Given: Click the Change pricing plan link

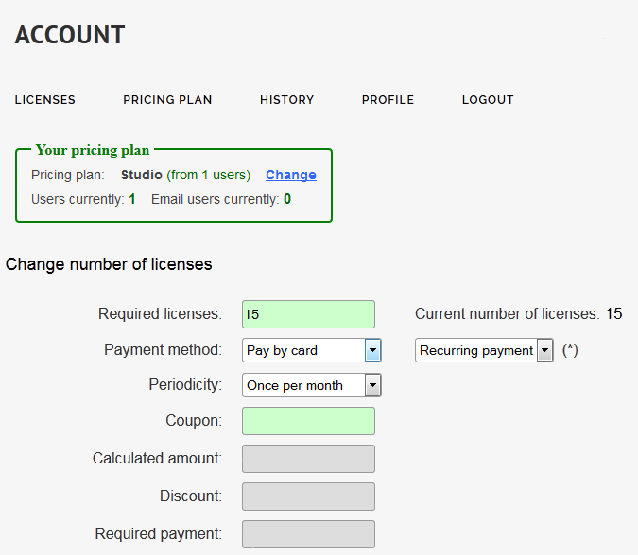Looking at the screenshot, I should [x=291, y=175].
